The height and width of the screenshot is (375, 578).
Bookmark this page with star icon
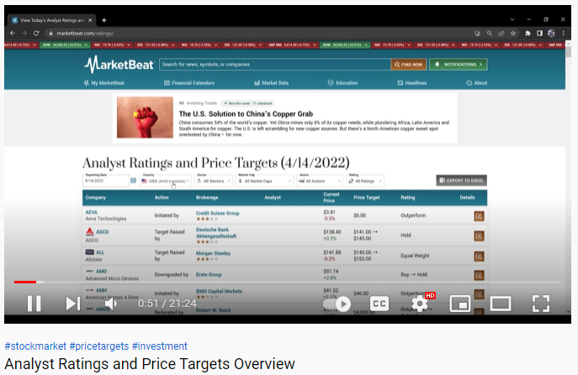coord(513,33)
